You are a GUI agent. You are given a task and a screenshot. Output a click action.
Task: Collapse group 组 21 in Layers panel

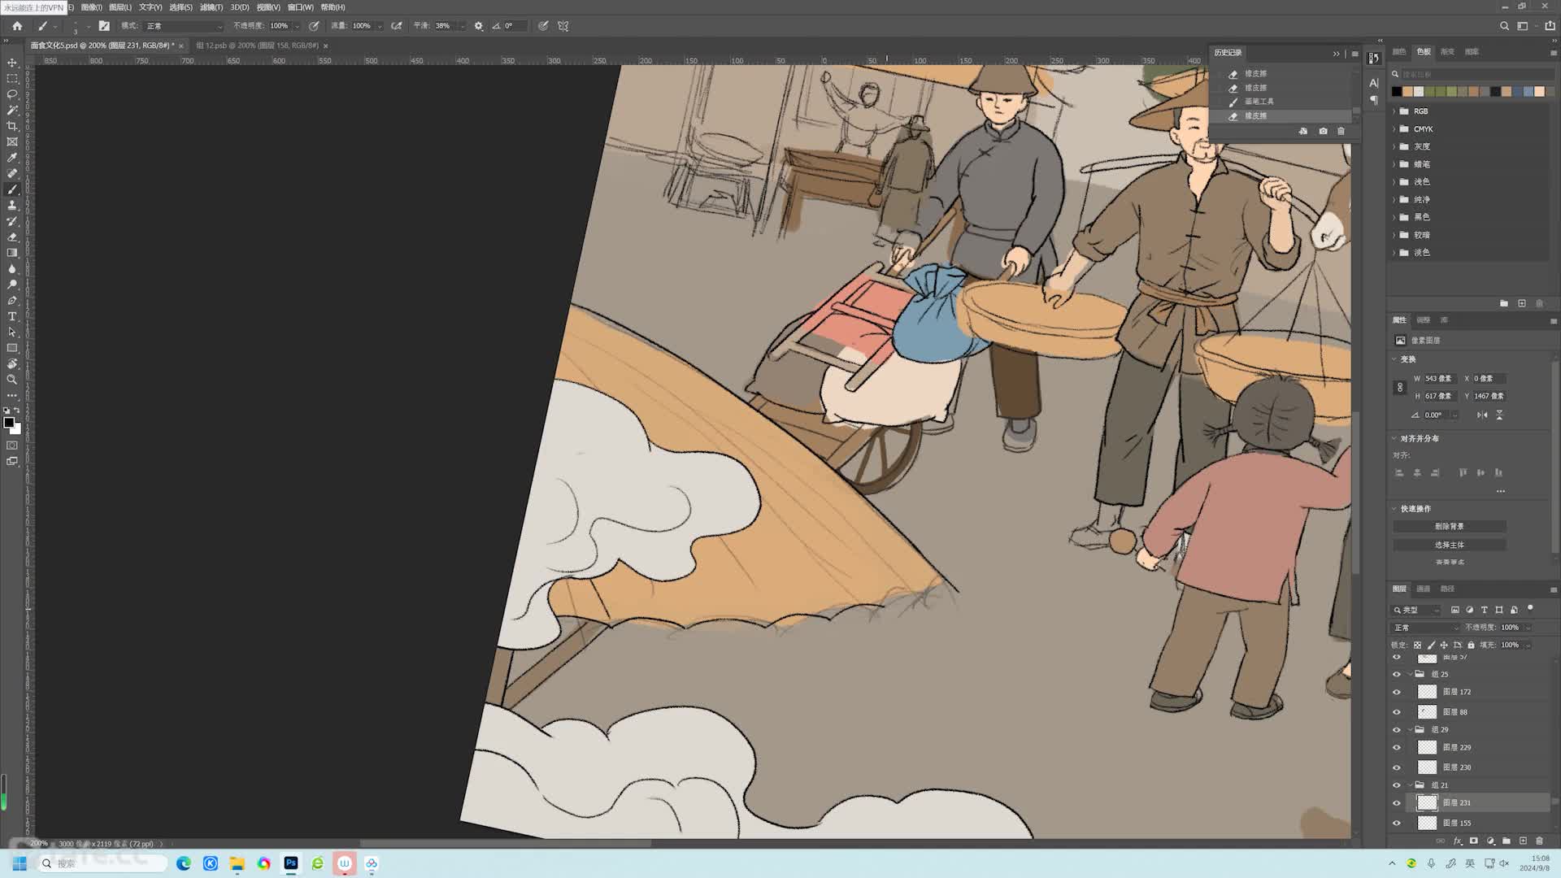1411,785
